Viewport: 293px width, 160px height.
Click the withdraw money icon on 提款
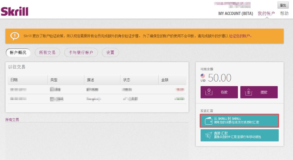[249, 92]
